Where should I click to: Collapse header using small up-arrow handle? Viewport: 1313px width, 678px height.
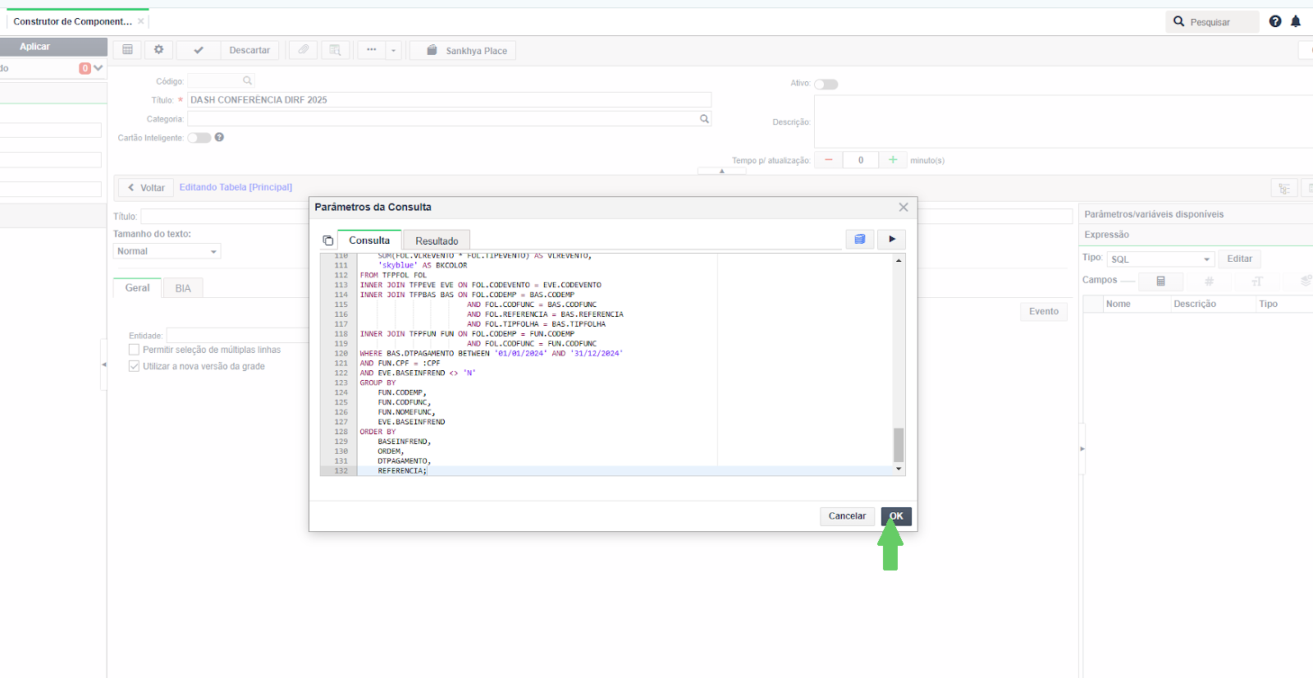pos(722,171)
